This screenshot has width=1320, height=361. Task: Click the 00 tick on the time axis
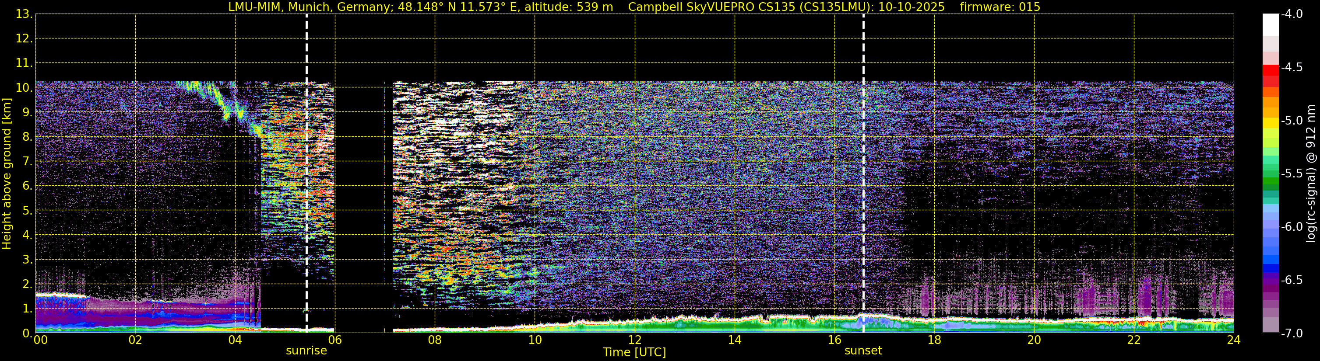tap(40, 340)
